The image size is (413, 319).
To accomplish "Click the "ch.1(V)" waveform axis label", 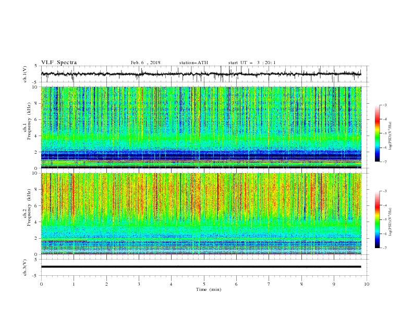I will 25,74.
